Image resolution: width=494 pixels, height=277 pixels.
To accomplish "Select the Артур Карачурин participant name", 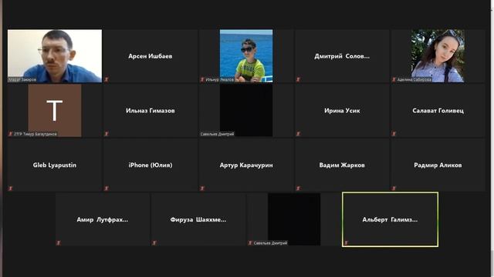I will (x=246, y=165).
